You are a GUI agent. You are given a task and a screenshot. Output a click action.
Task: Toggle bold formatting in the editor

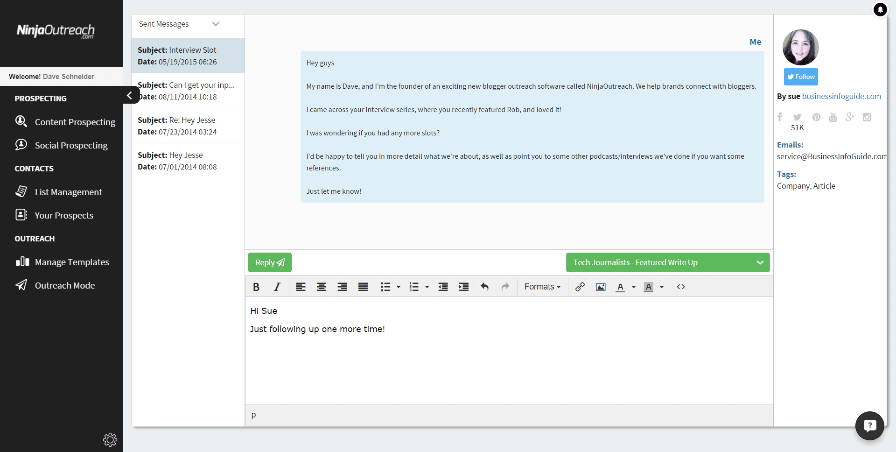(256, 287)
